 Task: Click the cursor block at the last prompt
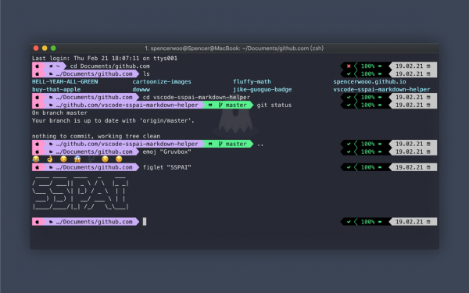(145, 222)
